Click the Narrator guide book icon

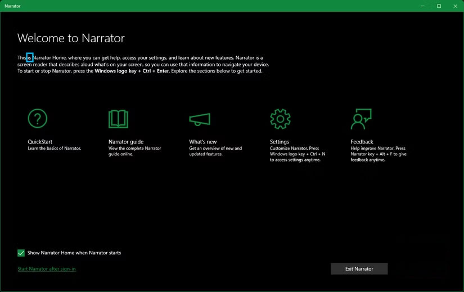coord(118,119)
